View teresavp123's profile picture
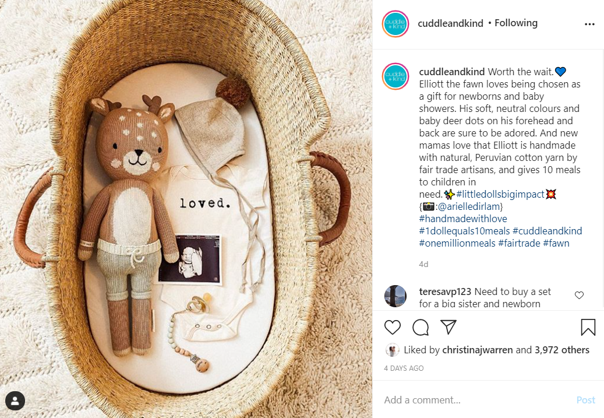 pos(395,296)
